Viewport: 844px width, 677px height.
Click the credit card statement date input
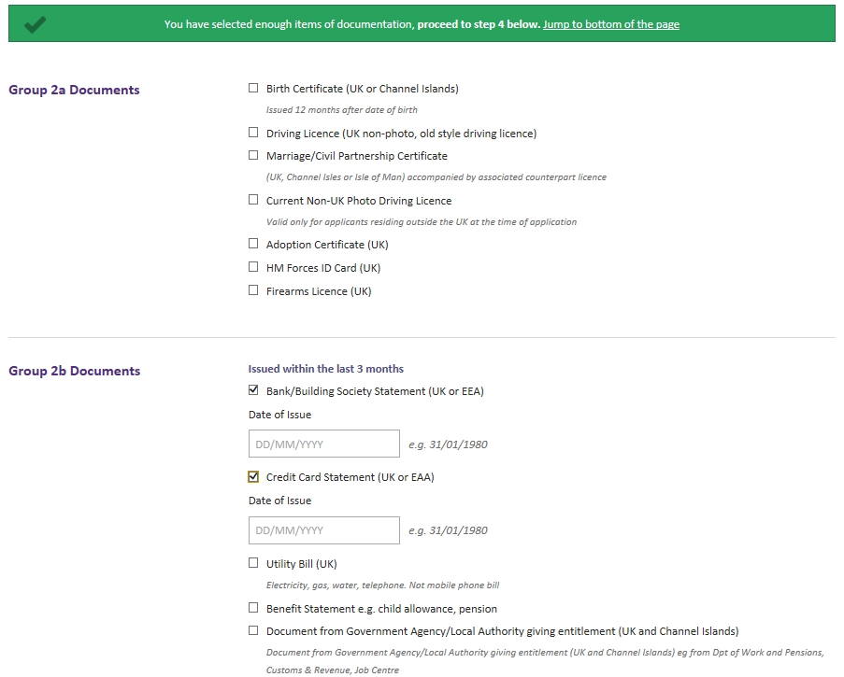(x=323, y=529)
